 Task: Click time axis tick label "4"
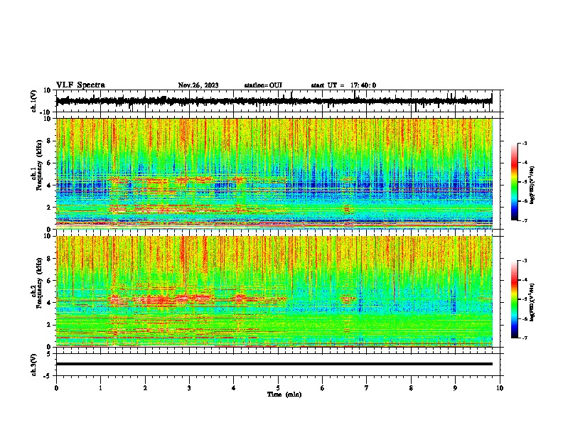tap(234, 388)
